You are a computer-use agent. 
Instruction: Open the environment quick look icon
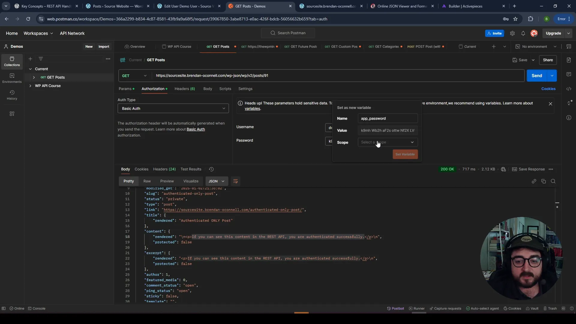[569, 46]
